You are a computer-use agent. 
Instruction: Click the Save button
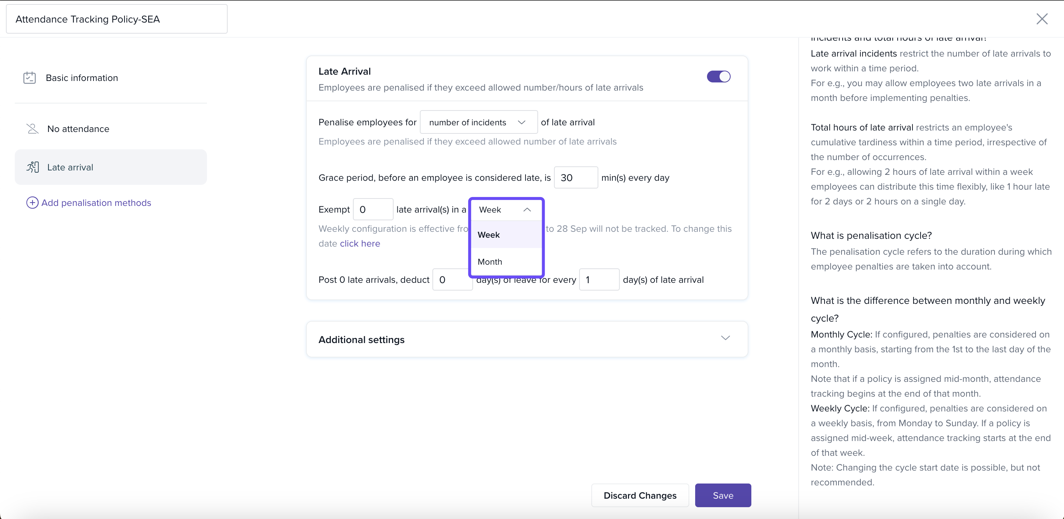(723, 495)
